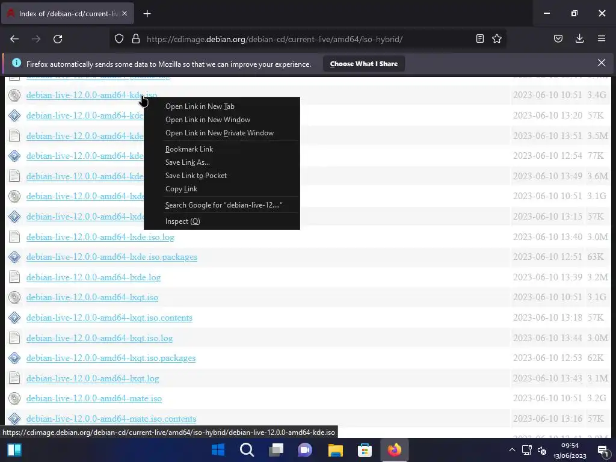The height and width of the screenshot is (462, 616).
Task: Click diamond icon beside mate.iso.contents
Action: point(14,419)
